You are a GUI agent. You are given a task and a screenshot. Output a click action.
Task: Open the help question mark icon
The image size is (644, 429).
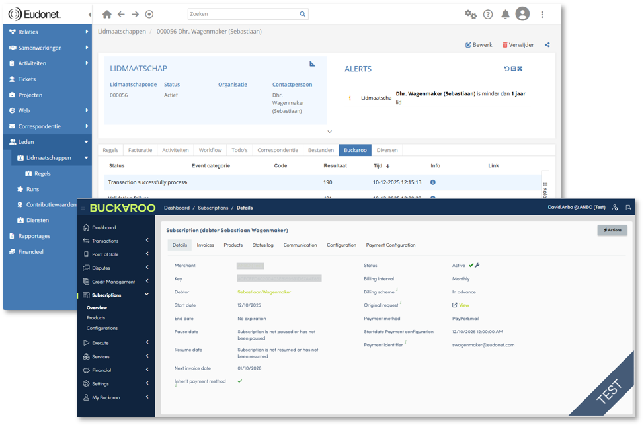(x=488, y=14)
